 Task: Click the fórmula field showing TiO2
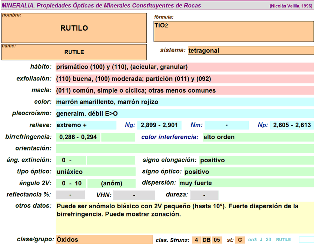[233, 31]
